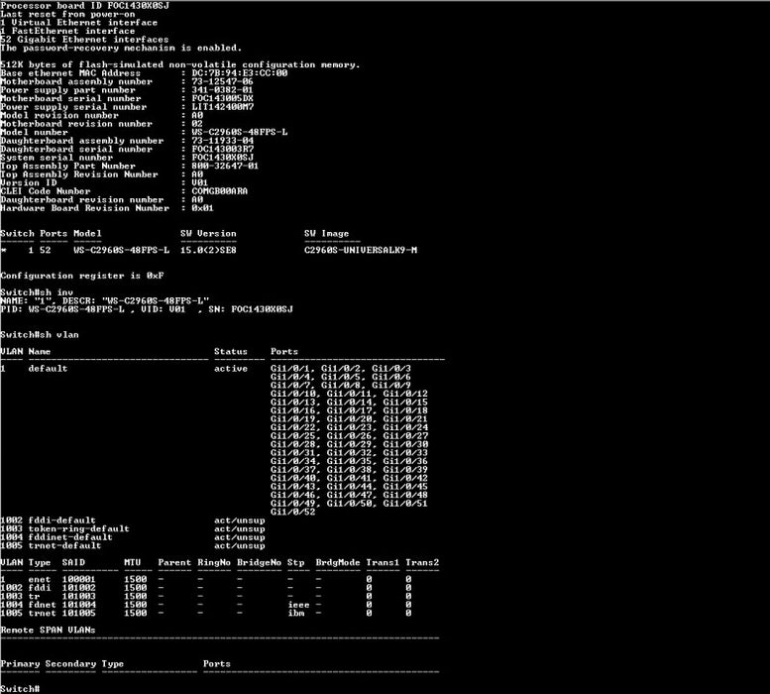Click the 'PID: WS-C2960S-48FPS-L' inventory line
Image resolution: width=770 pixels, height=694 pixels.
[x=147, y=309]
